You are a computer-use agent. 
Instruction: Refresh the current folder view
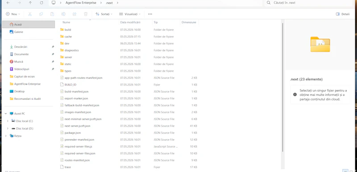(42, 3)
